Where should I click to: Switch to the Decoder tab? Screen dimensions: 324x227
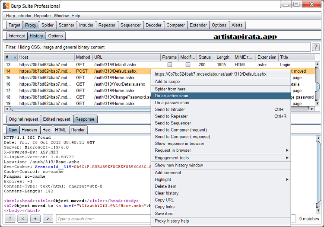153,25
